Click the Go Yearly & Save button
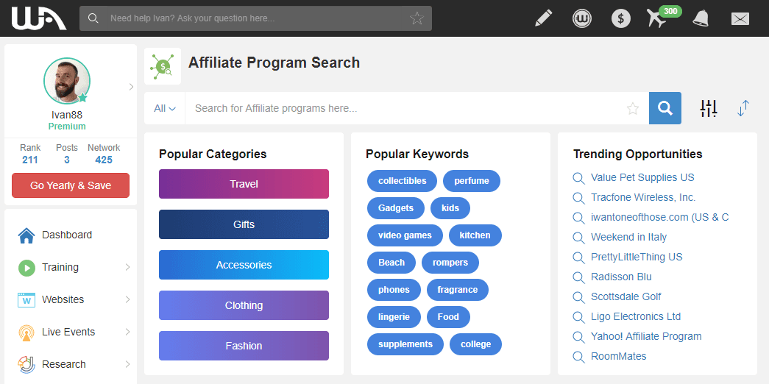Viewport: 769px width, 384px height. coord(71,185)
